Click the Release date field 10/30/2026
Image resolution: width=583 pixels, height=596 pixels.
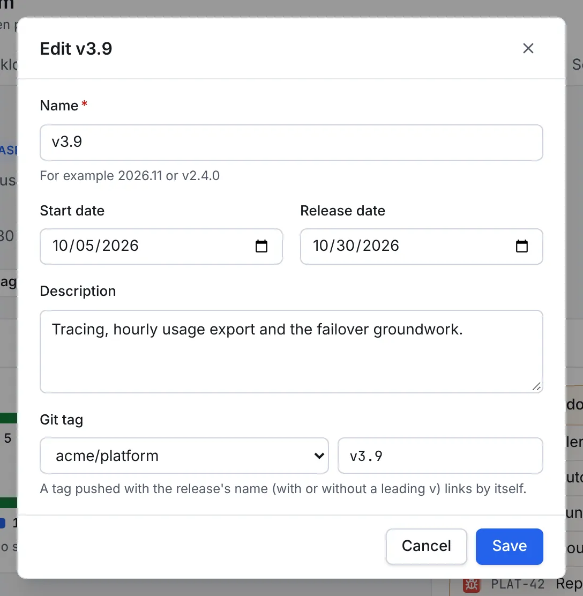(421, 247)
